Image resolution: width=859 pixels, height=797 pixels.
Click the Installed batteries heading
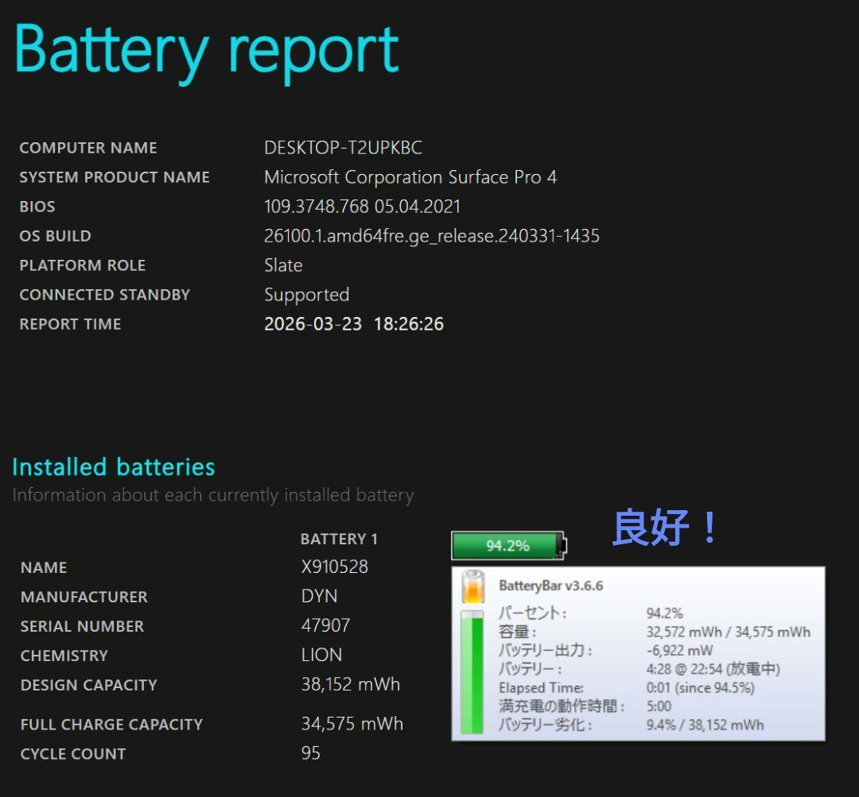(x=114, y=467)
